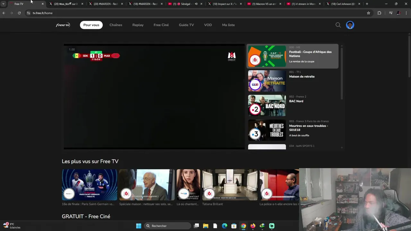411x231 pixels.
Task: Go to the Chaînes section
Action: [x=116, y=25]
